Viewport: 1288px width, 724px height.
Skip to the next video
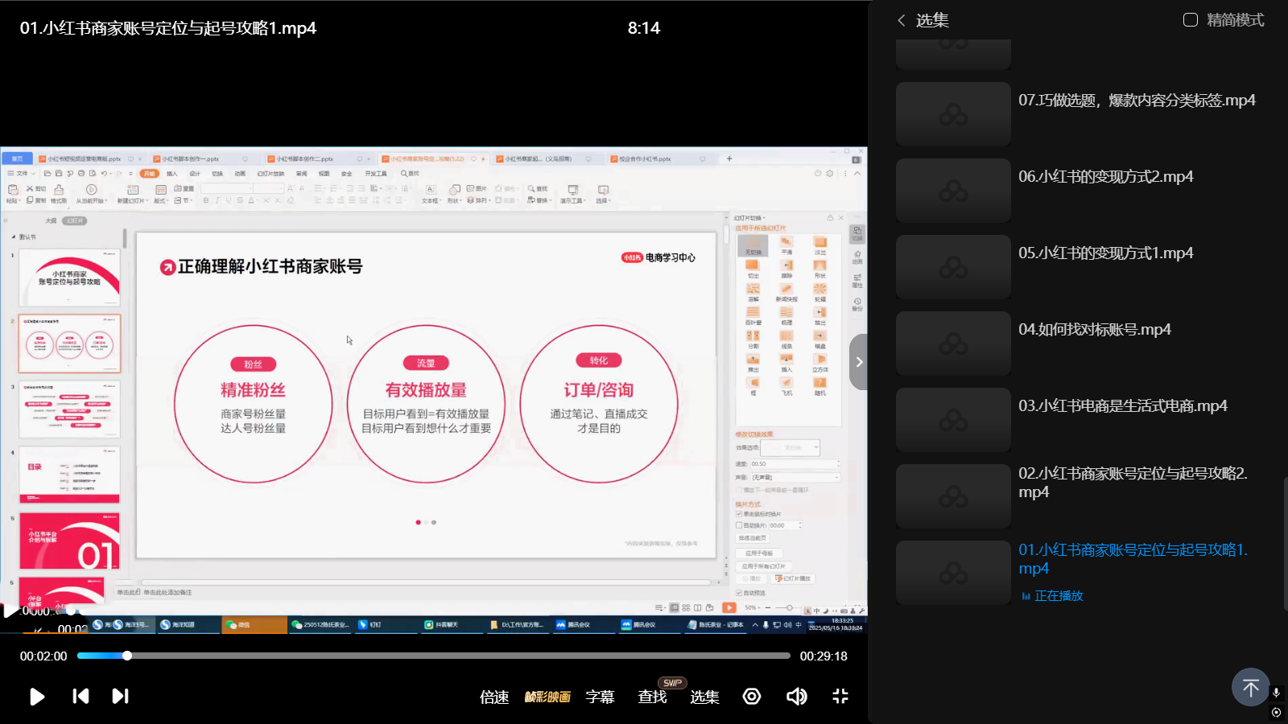click(x=120, y=697)
